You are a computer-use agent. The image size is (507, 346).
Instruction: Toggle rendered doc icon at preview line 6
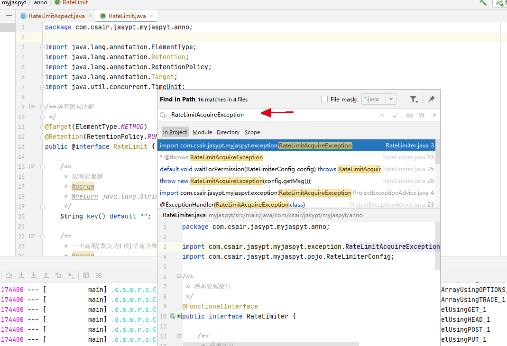(179, 276)
